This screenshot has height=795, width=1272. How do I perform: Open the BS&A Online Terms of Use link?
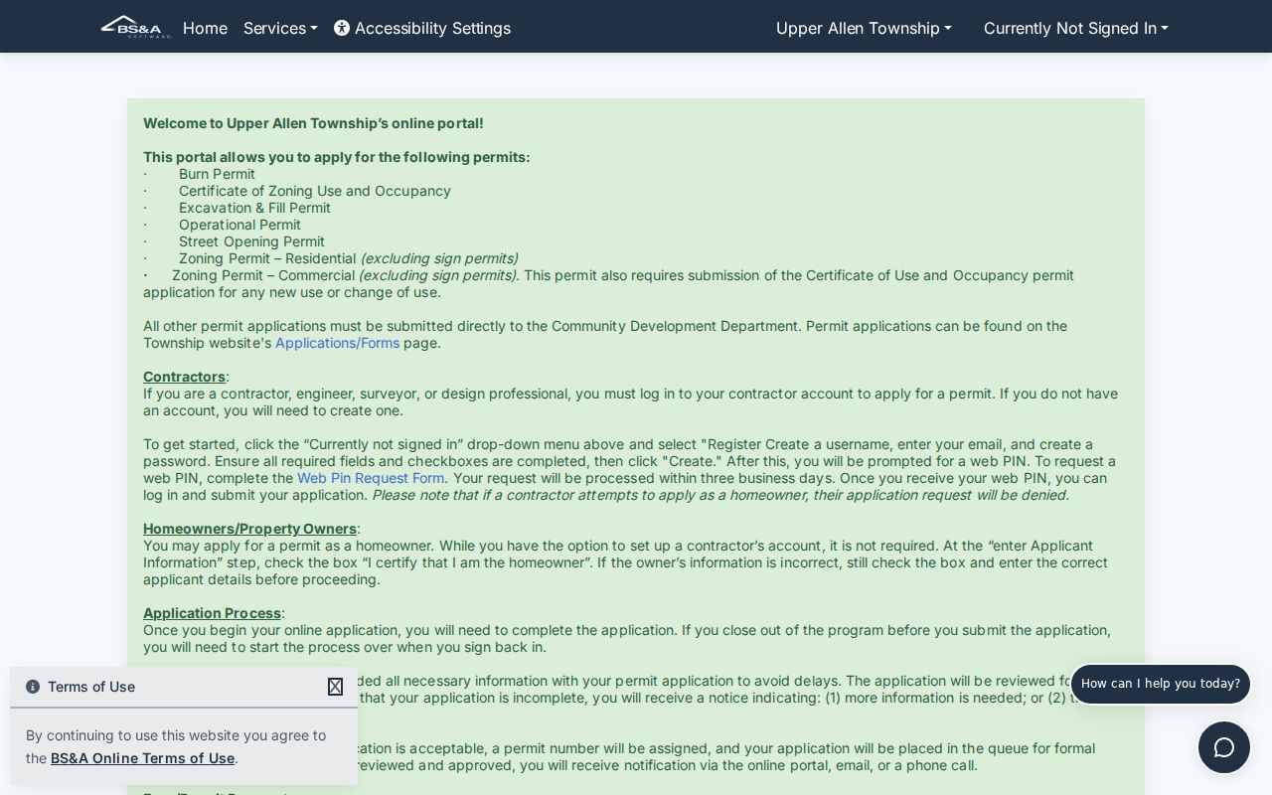(142, 758)
